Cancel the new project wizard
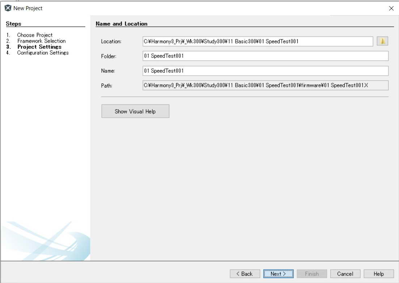Image resolution: width=399 pixels, height=283 pixels. point(345,274)
